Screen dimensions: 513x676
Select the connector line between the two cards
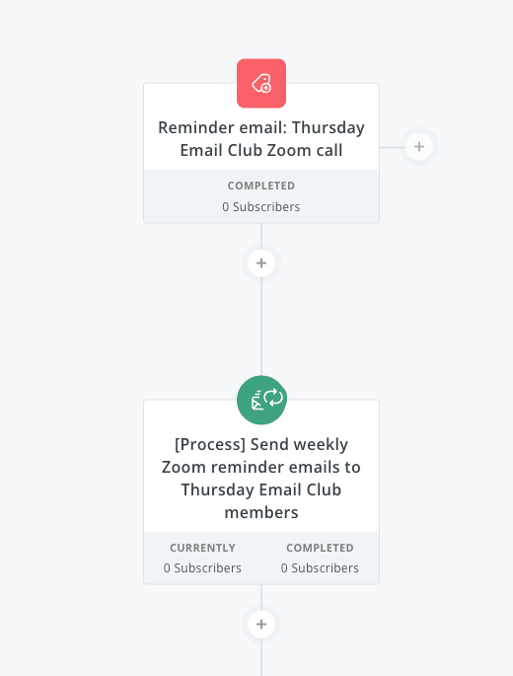coord(261,326)
